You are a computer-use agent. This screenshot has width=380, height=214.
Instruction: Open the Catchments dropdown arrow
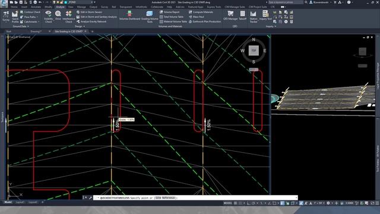pos(39,22)
